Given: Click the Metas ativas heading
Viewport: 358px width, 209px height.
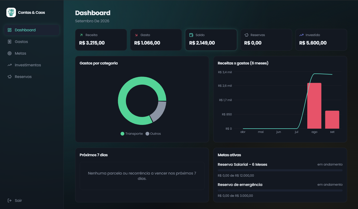Looking at the screenshot, I should pyautogui.click(x=229, y=155).
